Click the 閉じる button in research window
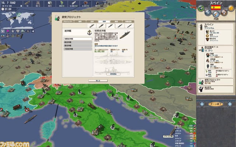236x147 pixels. [98, 81]
